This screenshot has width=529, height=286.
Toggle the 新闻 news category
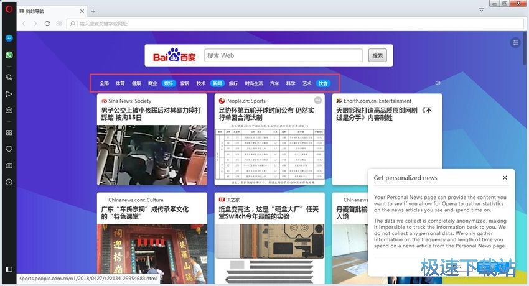click(x=217, y=83)
